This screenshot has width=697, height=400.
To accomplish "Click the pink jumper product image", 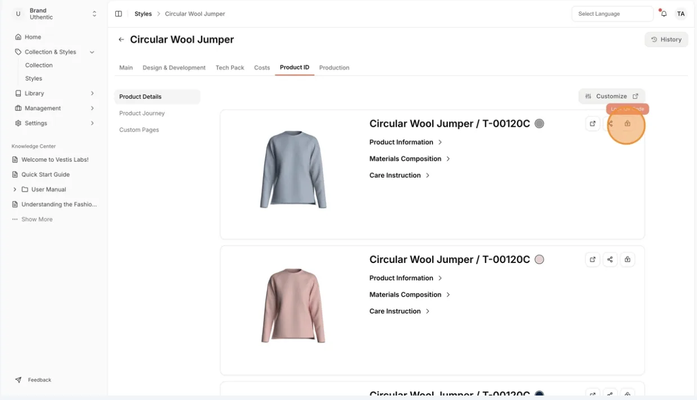I will [x=293, y=306].
